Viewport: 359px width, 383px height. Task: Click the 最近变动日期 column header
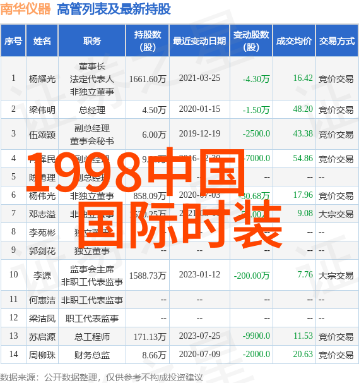coord(199,41)
